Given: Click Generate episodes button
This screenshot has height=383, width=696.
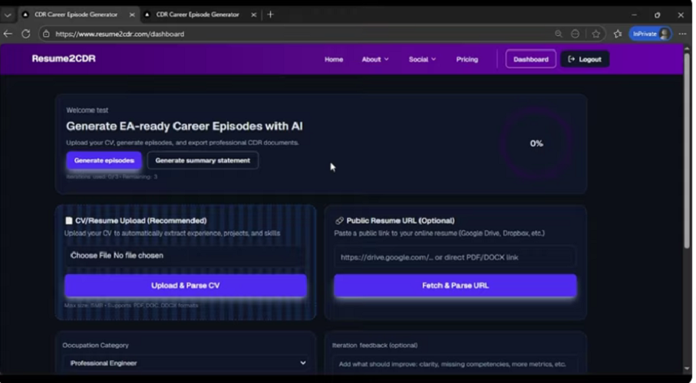Looking at the screenshot, I should [x=104, y=160].
